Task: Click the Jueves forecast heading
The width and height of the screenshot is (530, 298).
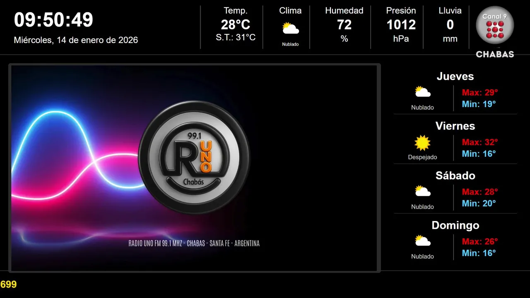Action: pos(455,76)
